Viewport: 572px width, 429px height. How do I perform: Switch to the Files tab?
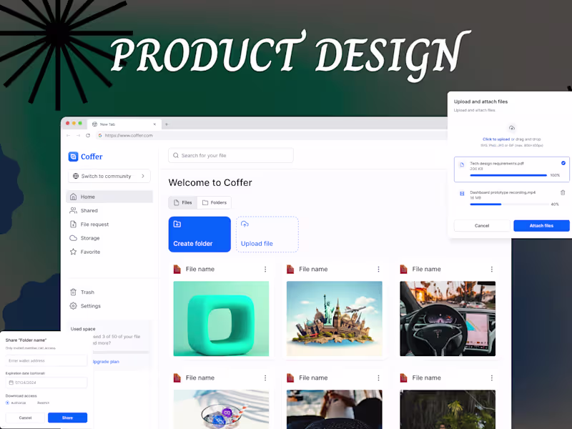point(182,202)
